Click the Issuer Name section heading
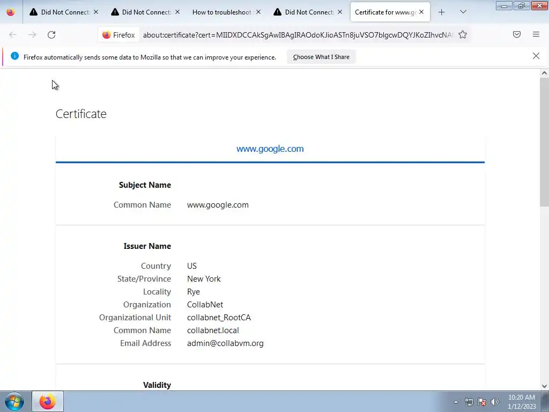This screenshot has width=549, height=412. 147,246
